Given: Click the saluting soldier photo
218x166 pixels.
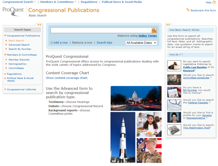Looking at the screenshot, I should (x=149, y=150).
